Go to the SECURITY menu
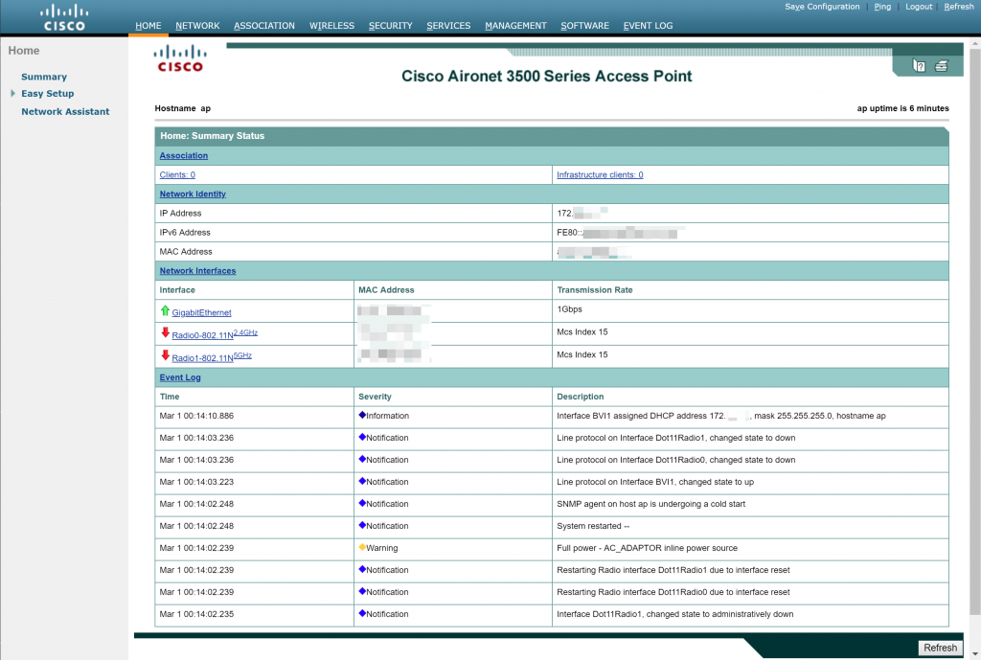This screenshot has height=660, width=981. click(x=391, y=26)
